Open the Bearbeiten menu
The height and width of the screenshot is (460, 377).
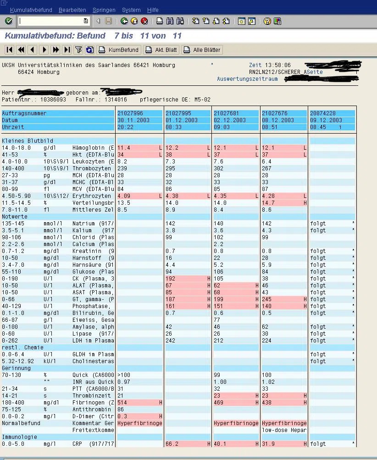pos(72,10)
